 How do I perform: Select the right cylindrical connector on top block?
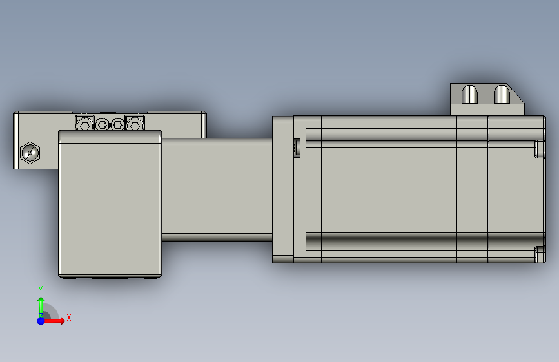pos(502,94)
